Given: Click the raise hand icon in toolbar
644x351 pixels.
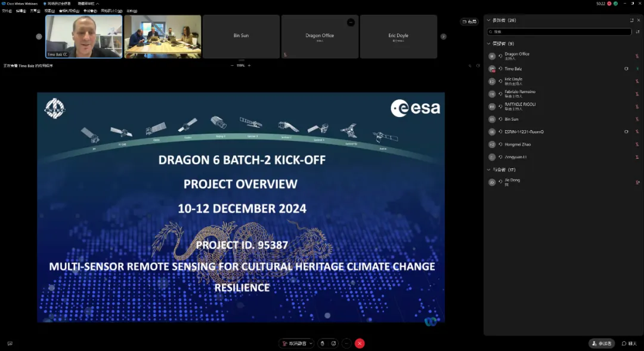Looking at the screenshot, I should 322,343.
